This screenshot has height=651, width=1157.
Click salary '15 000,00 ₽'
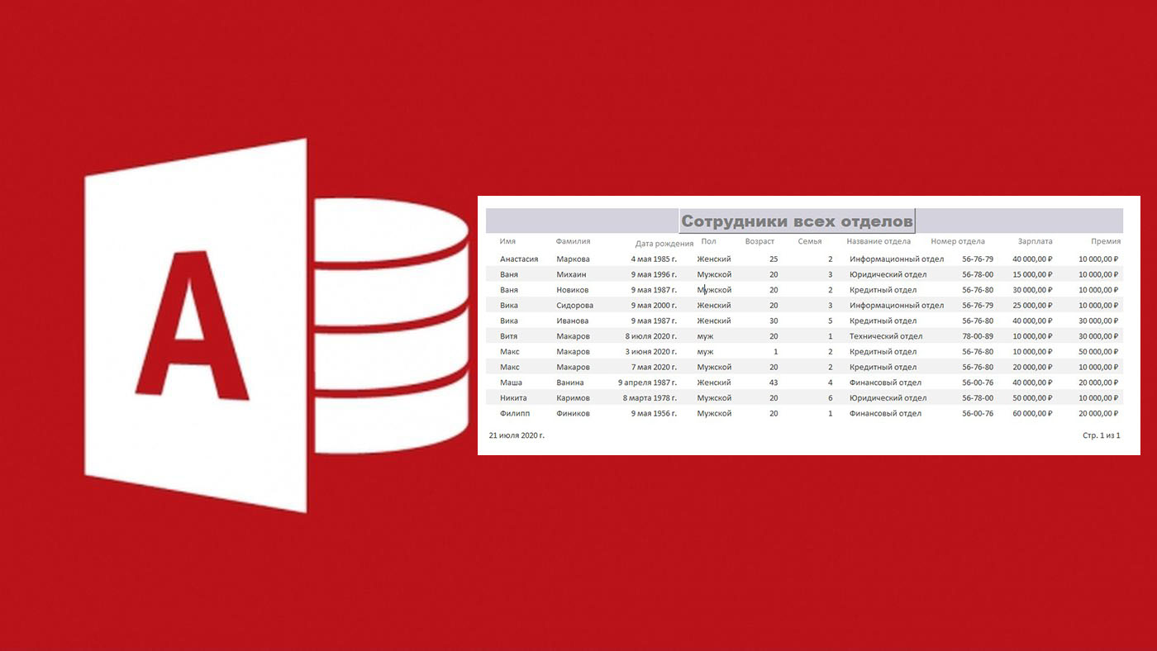click(x=1032, y=274)
